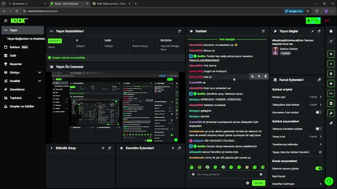Open Yasaklanmış kelimeler list
The image size is (337, 189).
[297, 144]
